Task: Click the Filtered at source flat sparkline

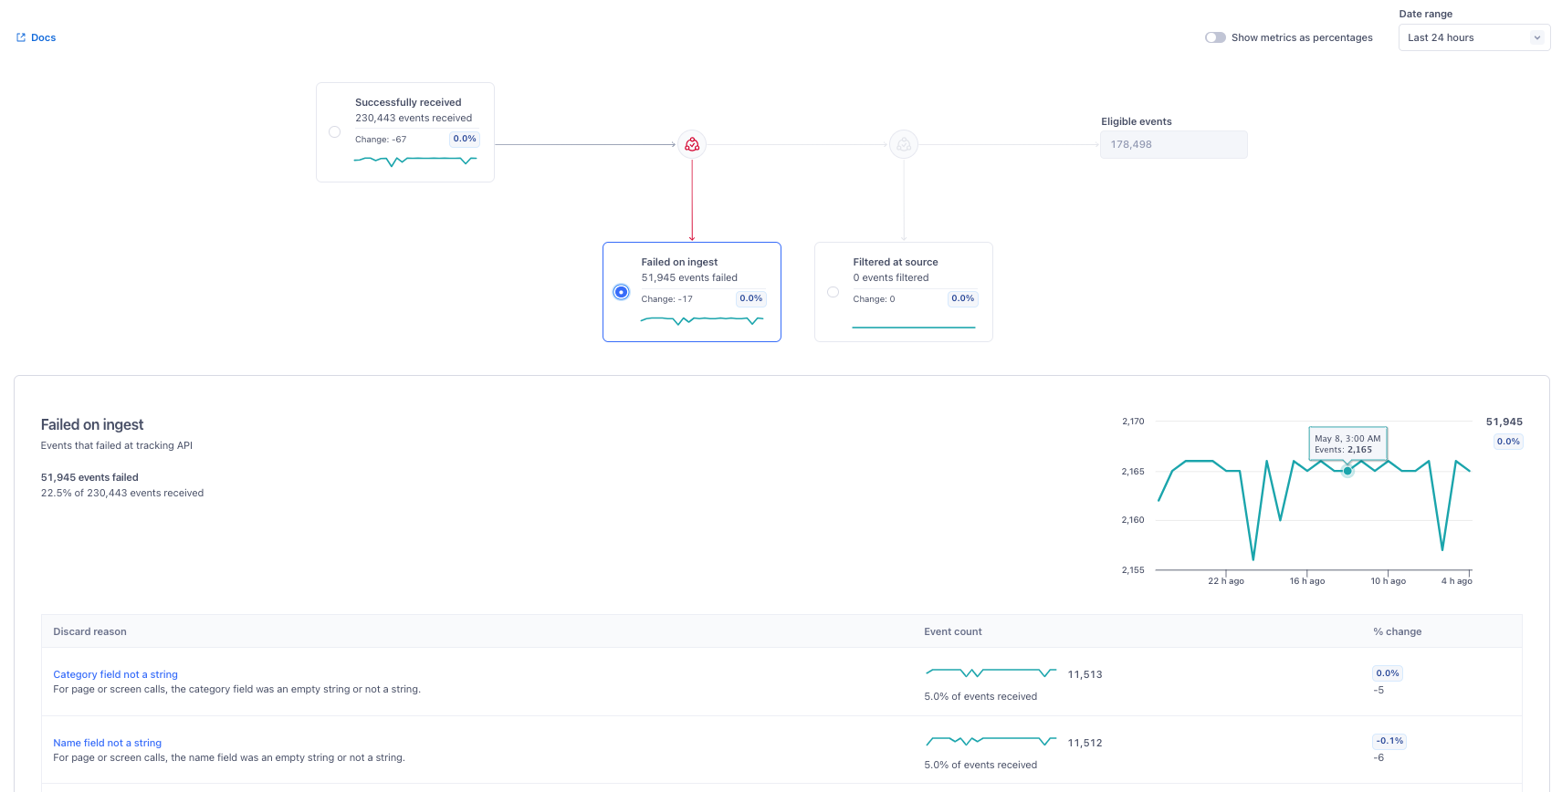Action: [x=913, y=326]
